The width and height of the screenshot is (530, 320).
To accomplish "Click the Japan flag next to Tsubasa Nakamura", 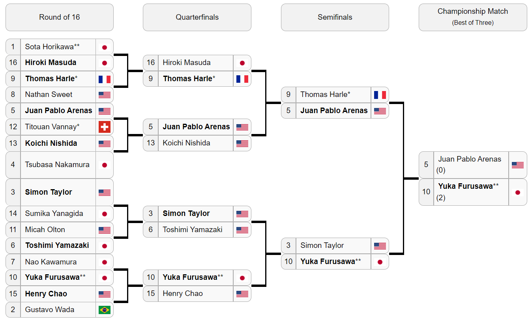I will pyautogui.click(x=105, y=165).
